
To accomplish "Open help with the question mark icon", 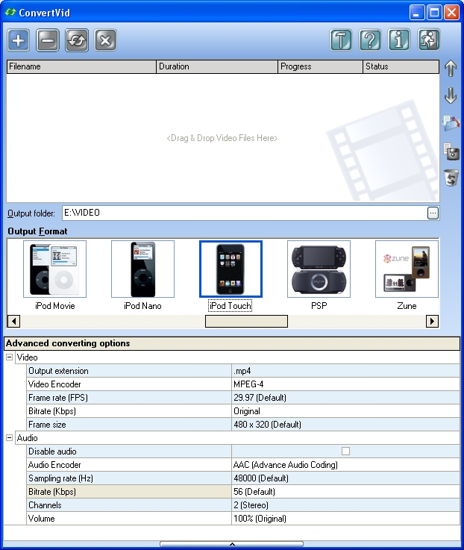I will coord(370,40).
